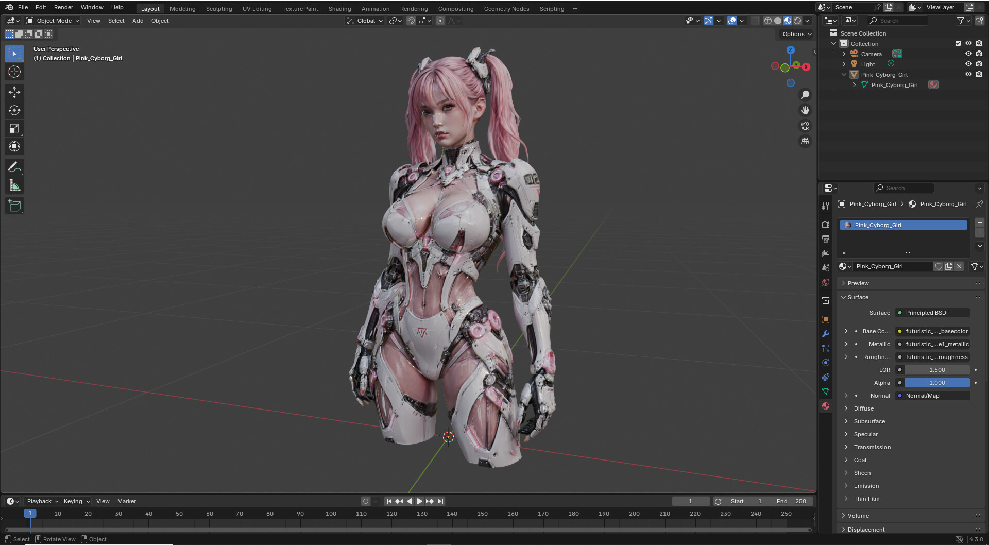
Task: Choose the Select Box tool
Action: [14, 54]
